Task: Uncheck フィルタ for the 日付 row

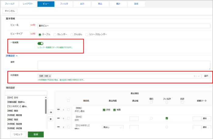Action: (167, 118)
